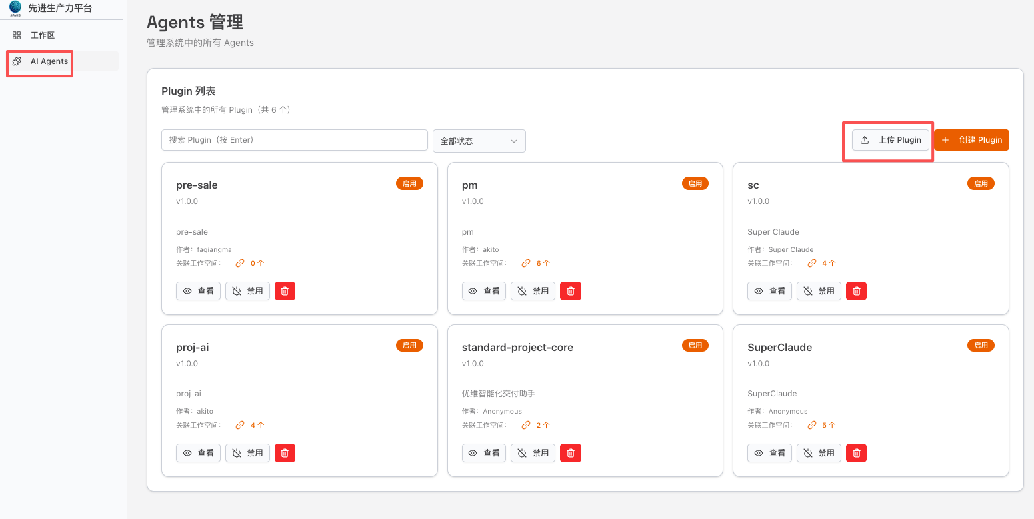Screen dimensions: 1034x519
Task: Open the 工作区 sidebar menu item
Action: [42, 35]
